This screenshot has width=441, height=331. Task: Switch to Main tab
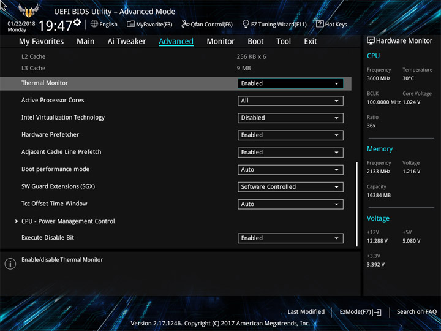click(86, 42)
